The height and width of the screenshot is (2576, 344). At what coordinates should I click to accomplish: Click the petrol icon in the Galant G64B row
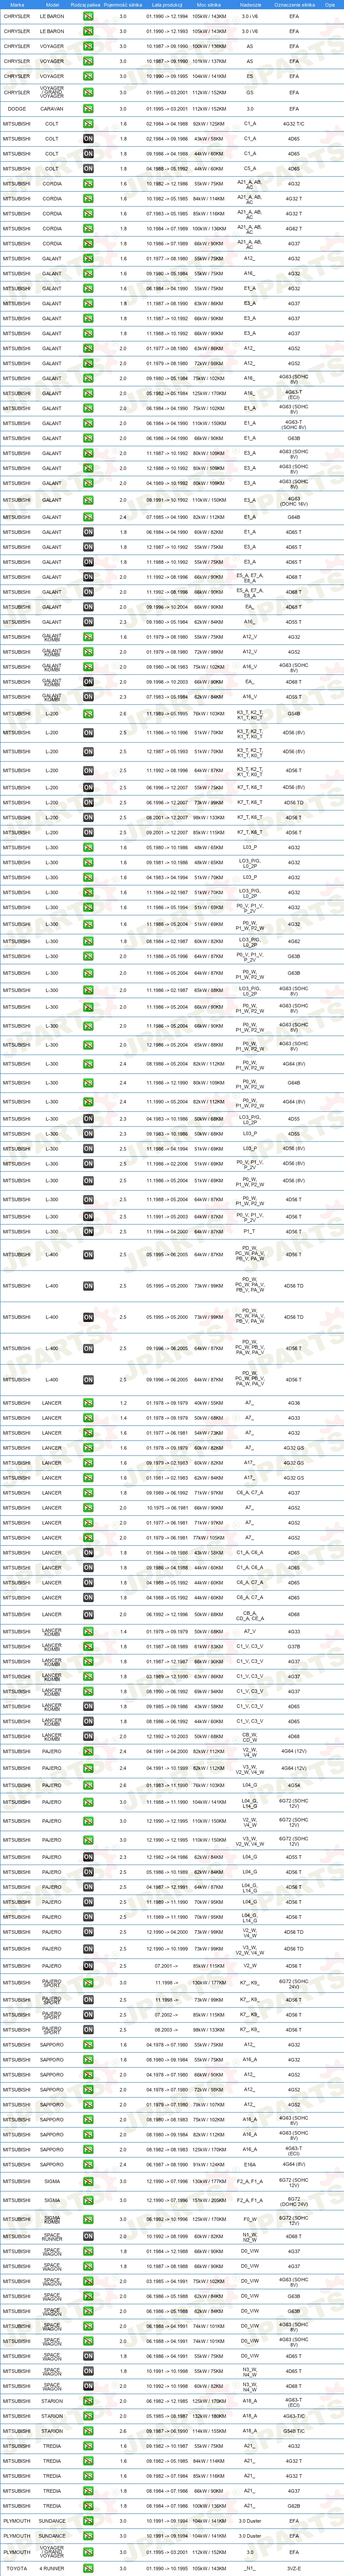pyautogui.click(x=88, y=517)
